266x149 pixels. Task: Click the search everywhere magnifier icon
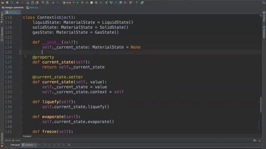tap(264, 2)
